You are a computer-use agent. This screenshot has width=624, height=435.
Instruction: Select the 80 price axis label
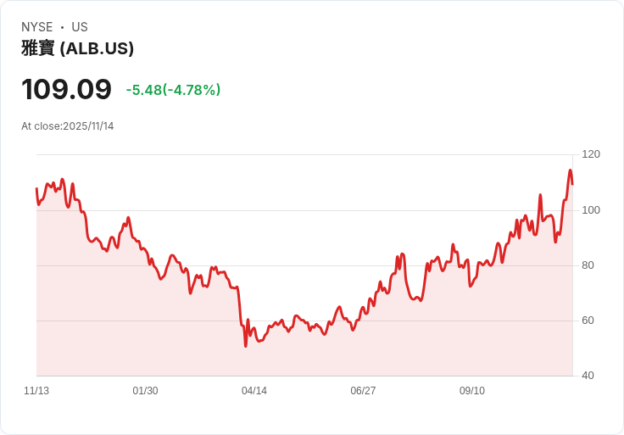588,265
